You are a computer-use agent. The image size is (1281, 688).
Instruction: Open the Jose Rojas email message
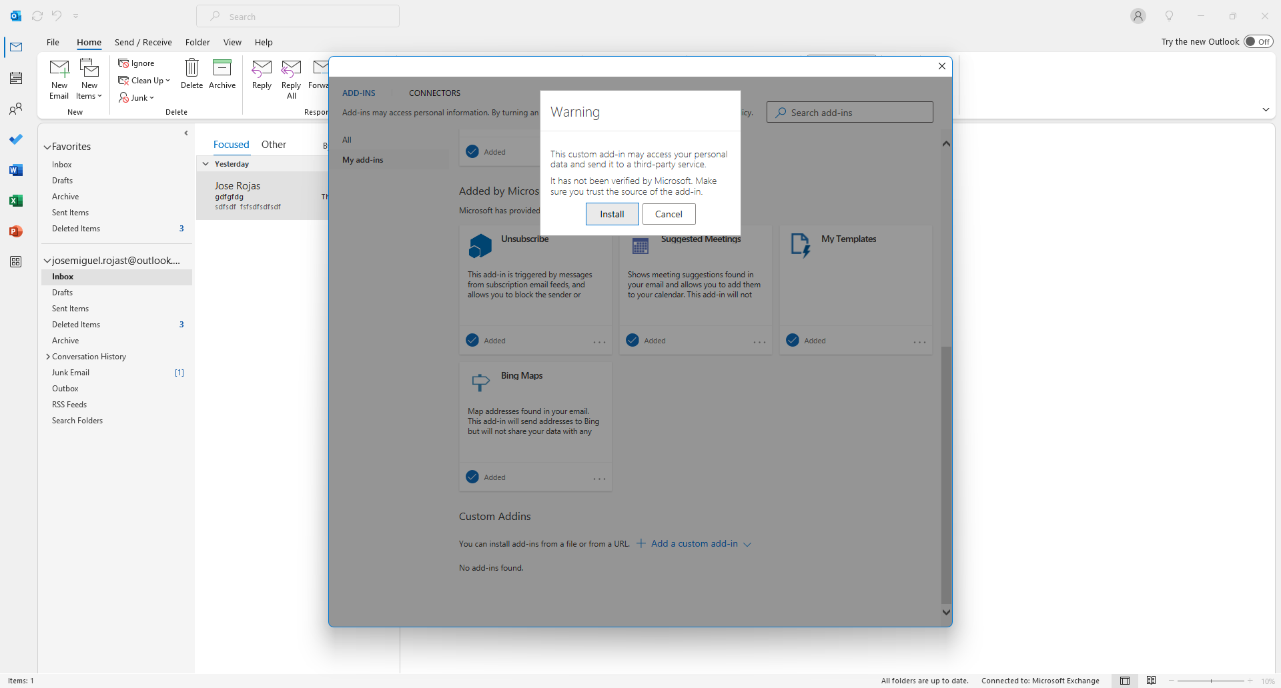[263, 196]
